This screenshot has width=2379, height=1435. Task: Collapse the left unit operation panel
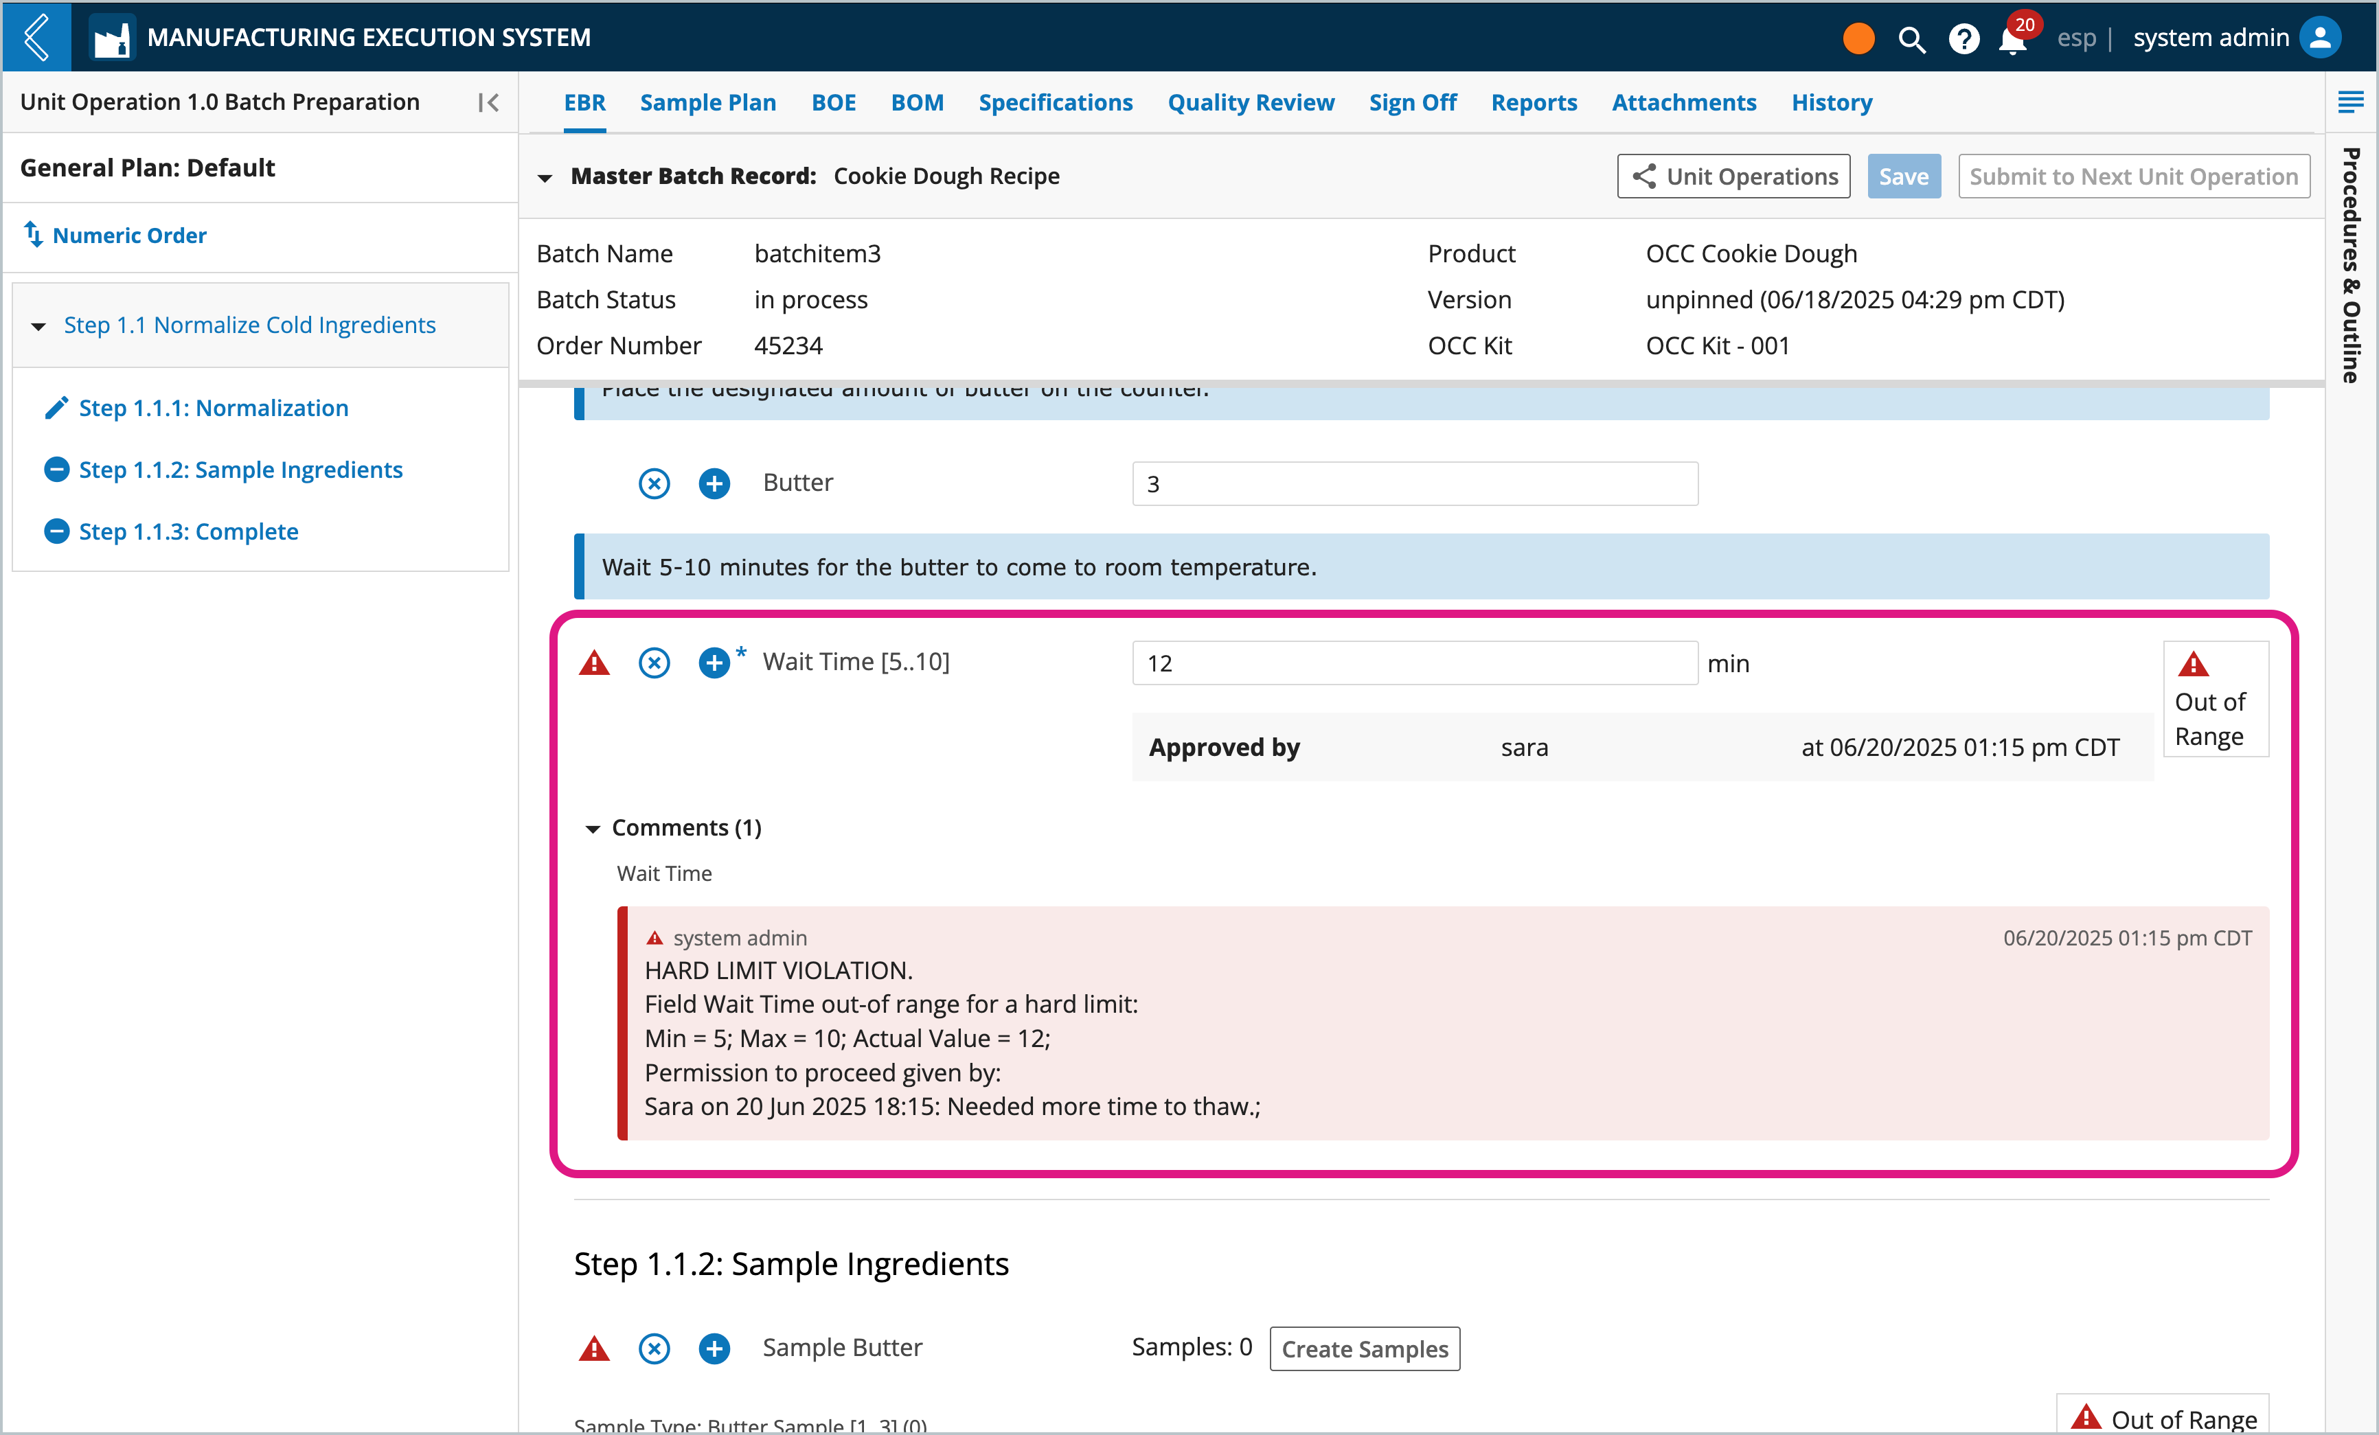click(x=488, y=102)
